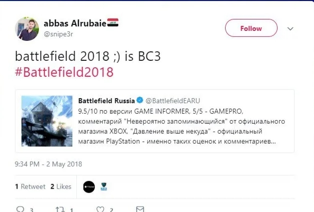Open the #Battlefield2018 hashtag link
The width and height of the screenshot is (314, 212).
click(65, 72)
